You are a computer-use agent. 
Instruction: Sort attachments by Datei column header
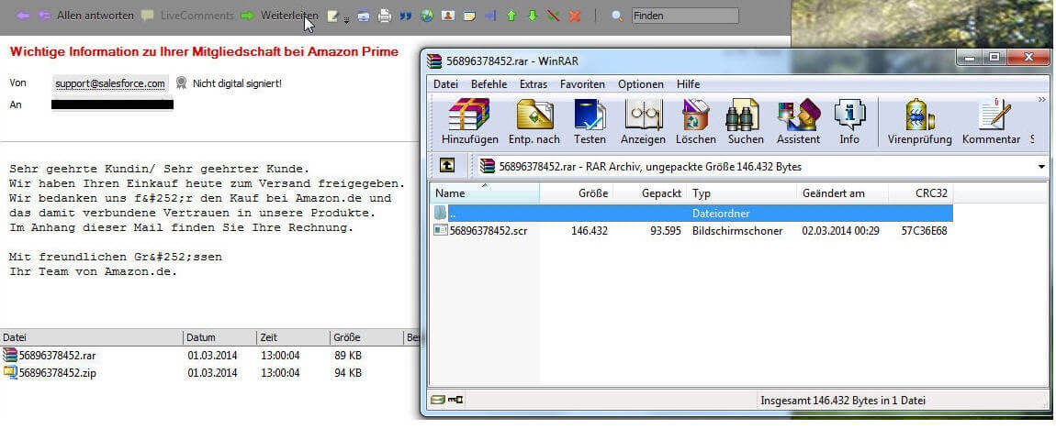click(x=92, y=337)
